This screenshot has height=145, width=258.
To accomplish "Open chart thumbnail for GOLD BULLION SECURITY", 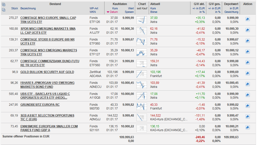I will (x=142, y=74).
